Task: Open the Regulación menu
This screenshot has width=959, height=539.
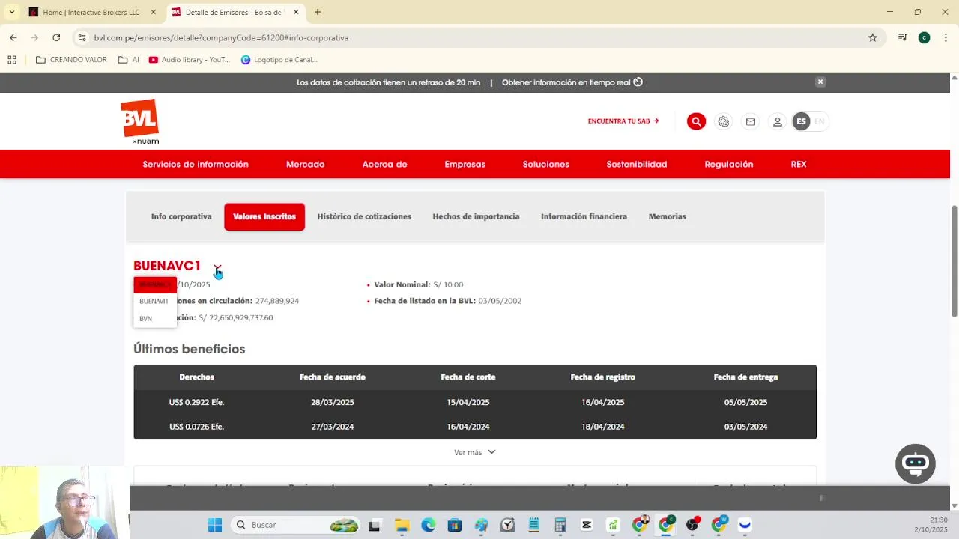Action: [729, 164]
